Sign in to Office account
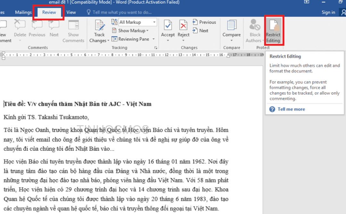The image size is (346, 214). 328,12
